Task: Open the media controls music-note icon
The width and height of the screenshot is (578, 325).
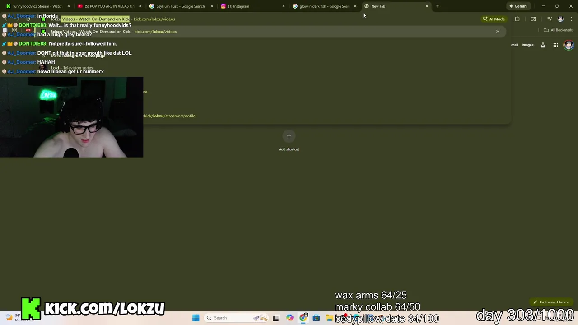Action: click(550, 19)
